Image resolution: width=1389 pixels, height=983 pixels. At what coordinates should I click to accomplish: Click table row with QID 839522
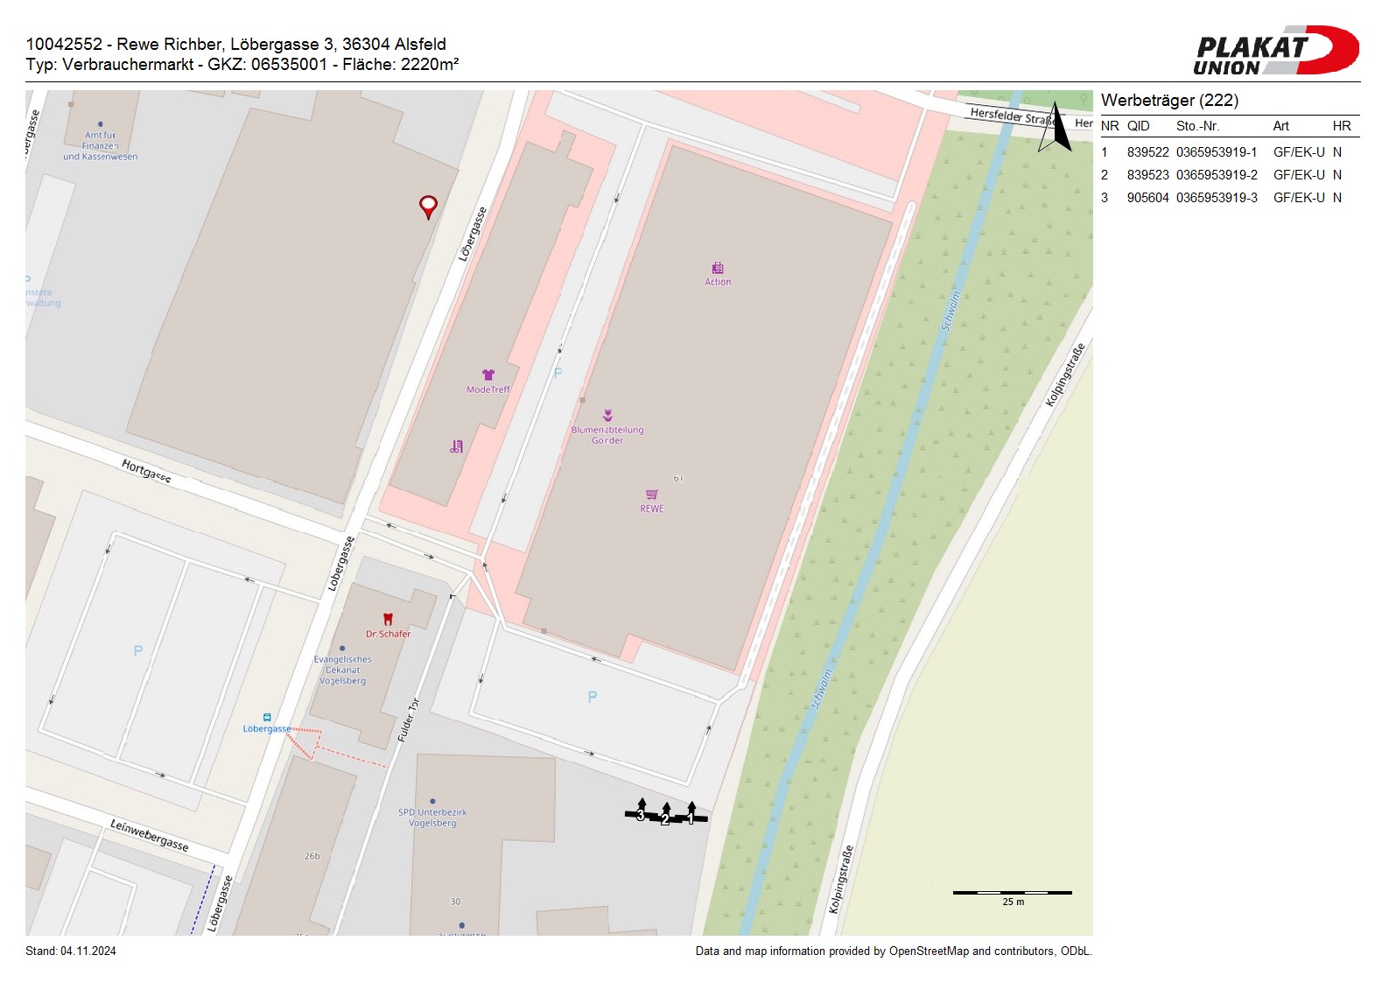point(1223,152)
